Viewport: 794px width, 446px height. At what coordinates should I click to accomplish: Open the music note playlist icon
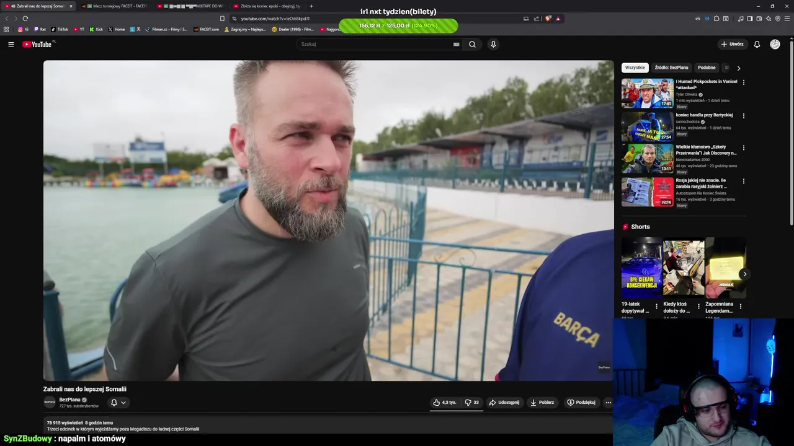tap(741, 19)
